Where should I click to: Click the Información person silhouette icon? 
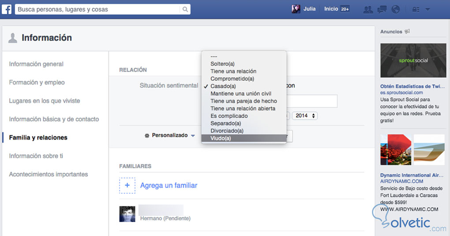pyautogui.click(x=13, y=37)
